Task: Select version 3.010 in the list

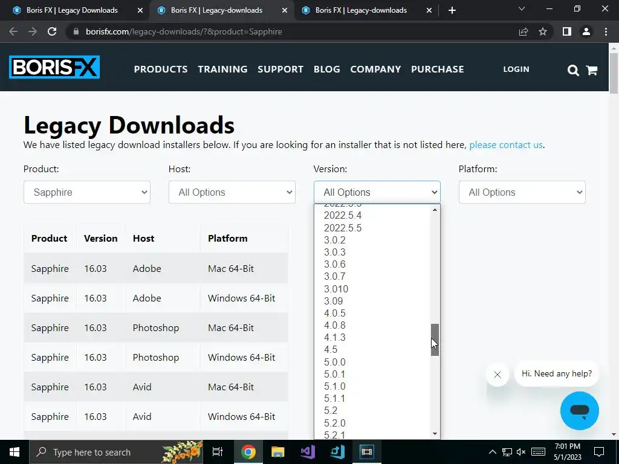Action: [x=336, y=289]
